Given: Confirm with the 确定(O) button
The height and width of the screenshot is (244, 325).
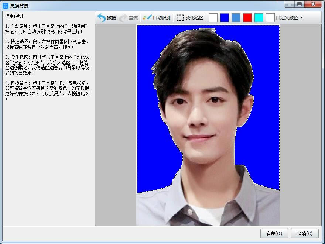Looking at the screenshot, I should coord(274,234).
